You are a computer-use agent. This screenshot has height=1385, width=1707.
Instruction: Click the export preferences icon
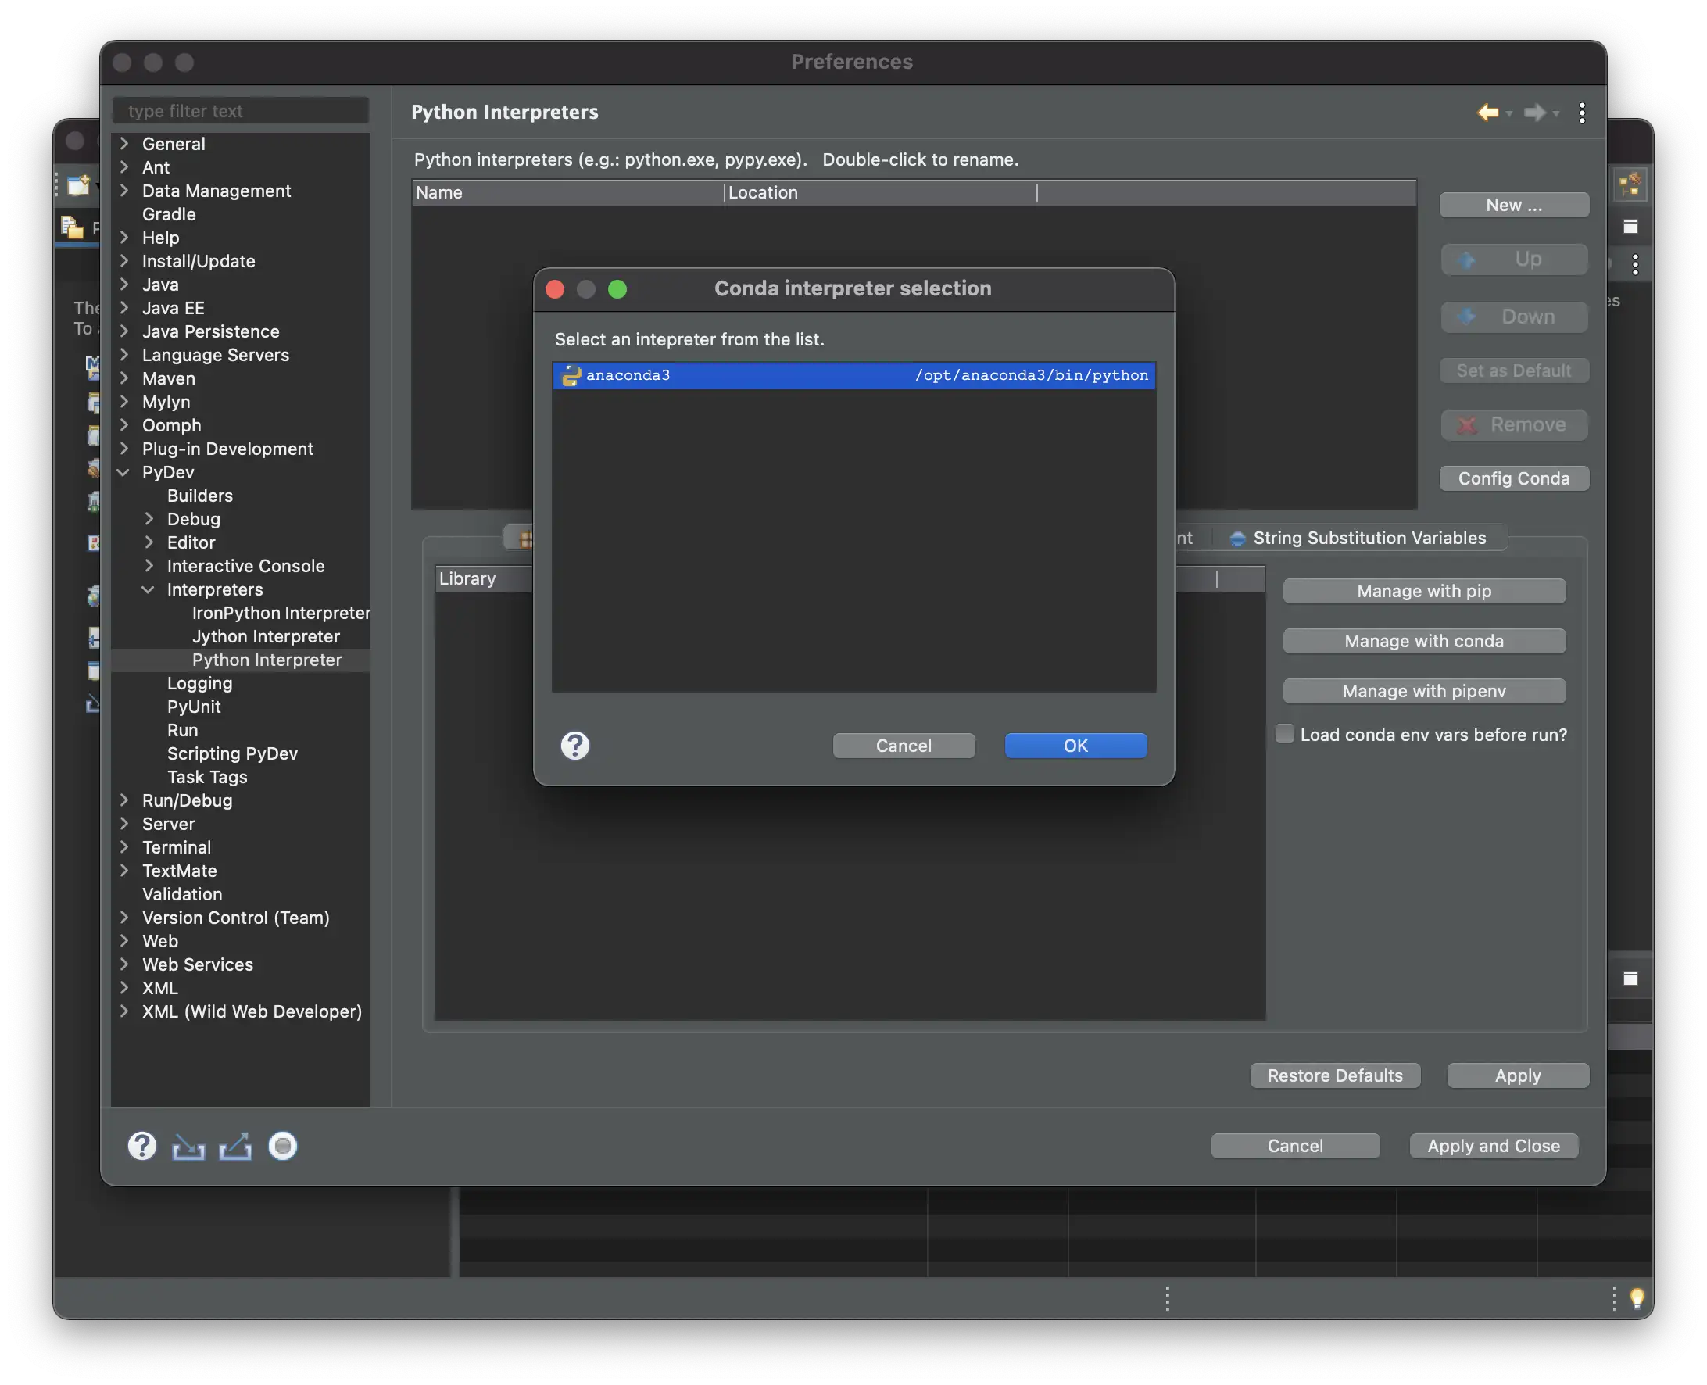pyautogui.click(x=235, y=1146)
